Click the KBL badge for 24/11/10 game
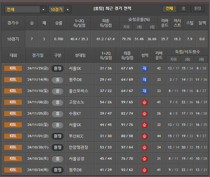The image size is (210, 177). click(x=13, y=91)
